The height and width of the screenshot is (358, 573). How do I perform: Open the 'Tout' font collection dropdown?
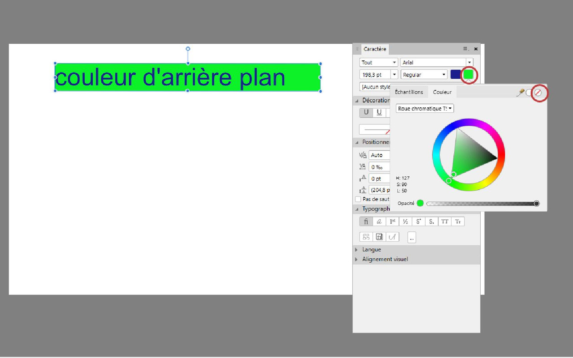378,63
